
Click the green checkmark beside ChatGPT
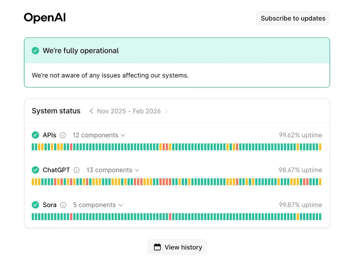(x=35, y=170)
